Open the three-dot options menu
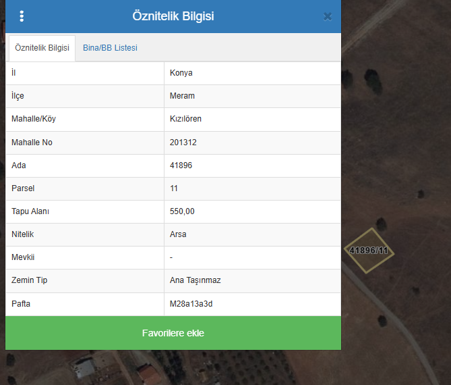 [x=22, y=16]
